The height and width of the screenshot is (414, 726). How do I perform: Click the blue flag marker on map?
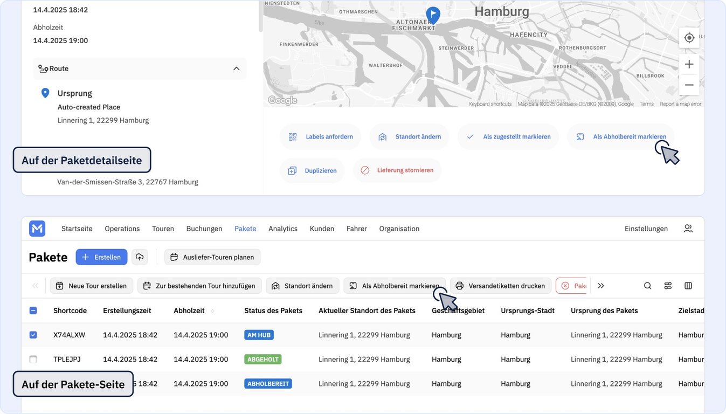point(433,15)
